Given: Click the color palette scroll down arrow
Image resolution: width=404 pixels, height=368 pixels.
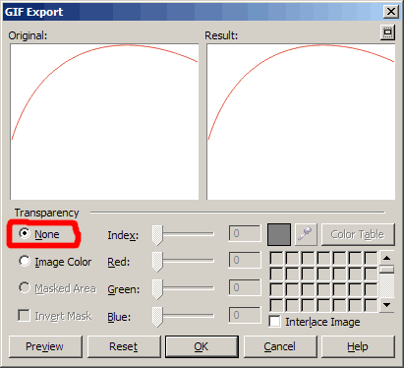Looking at the screenshot, I should 387,305.
